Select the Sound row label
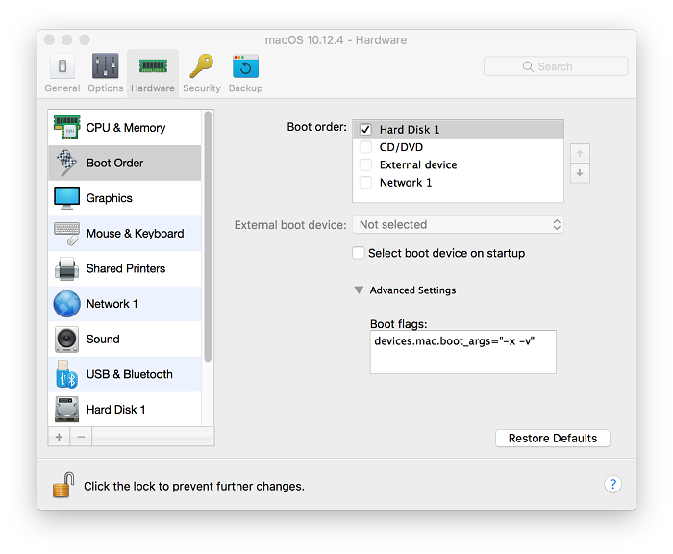The height and width of the screenshot is (554, 673). tap(103, 339)
